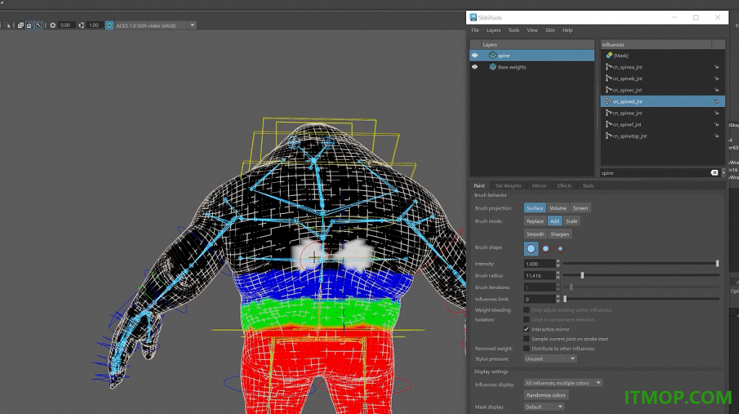The height and width of the screenshot is (414, 739).
Task: Click the cn_spinec_jnt joint icon
Action: click(x=609, y=90)
